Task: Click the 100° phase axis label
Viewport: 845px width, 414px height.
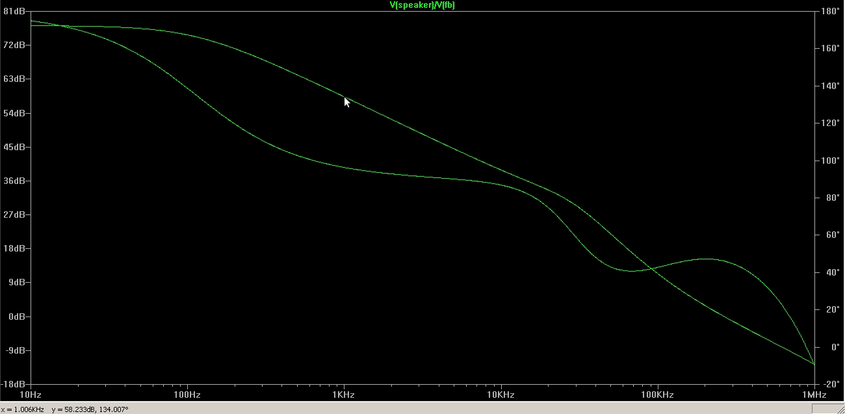Action: [829, 161]
